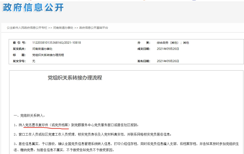244x154 pixels.
Task: Click the 发文机关 field label
Action: coord(19,49)
